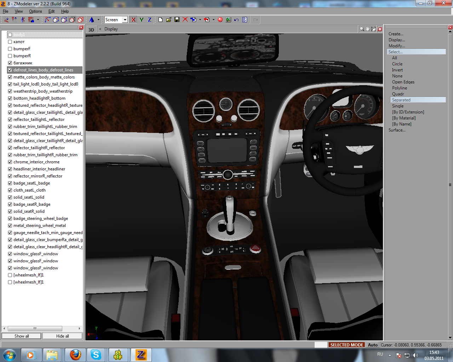Open the red sphere materials editor icon

pyautogui.click(x=220, y=20)
